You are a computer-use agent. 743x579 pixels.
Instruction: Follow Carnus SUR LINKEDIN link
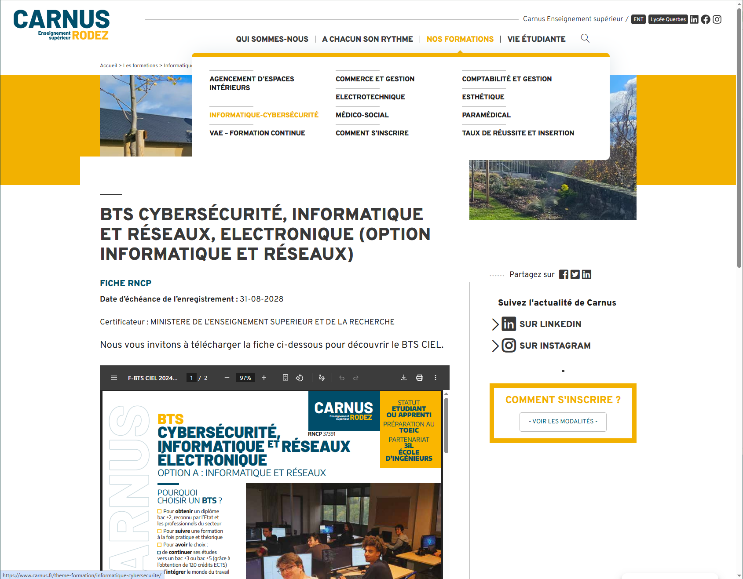[550, 324]
